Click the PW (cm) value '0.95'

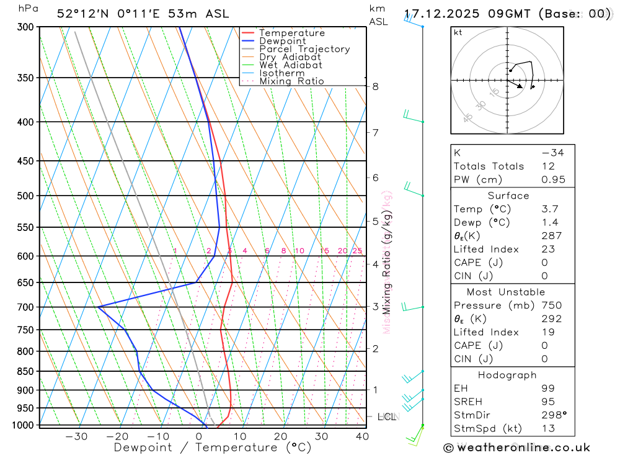tap(553, 180)
